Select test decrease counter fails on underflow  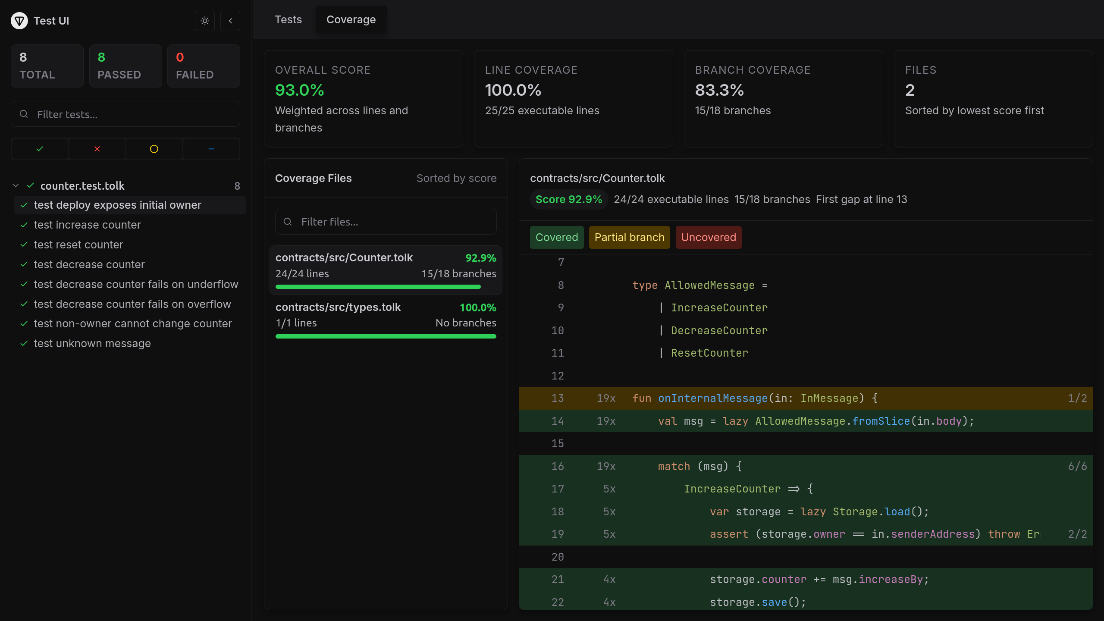click(x=130, y=285)
